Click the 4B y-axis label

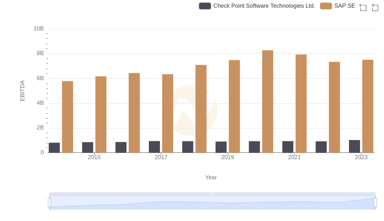[x=40, y=103]
